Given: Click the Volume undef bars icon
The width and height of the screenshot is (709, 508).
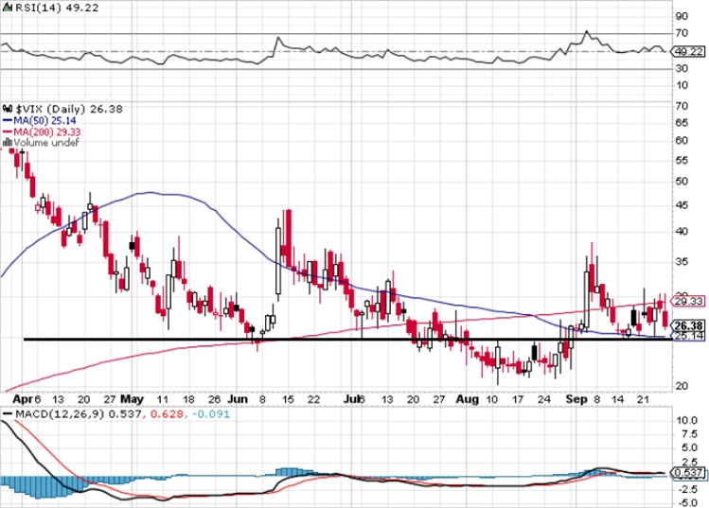Looking at the screenshot, I should (x=8, y=143).
